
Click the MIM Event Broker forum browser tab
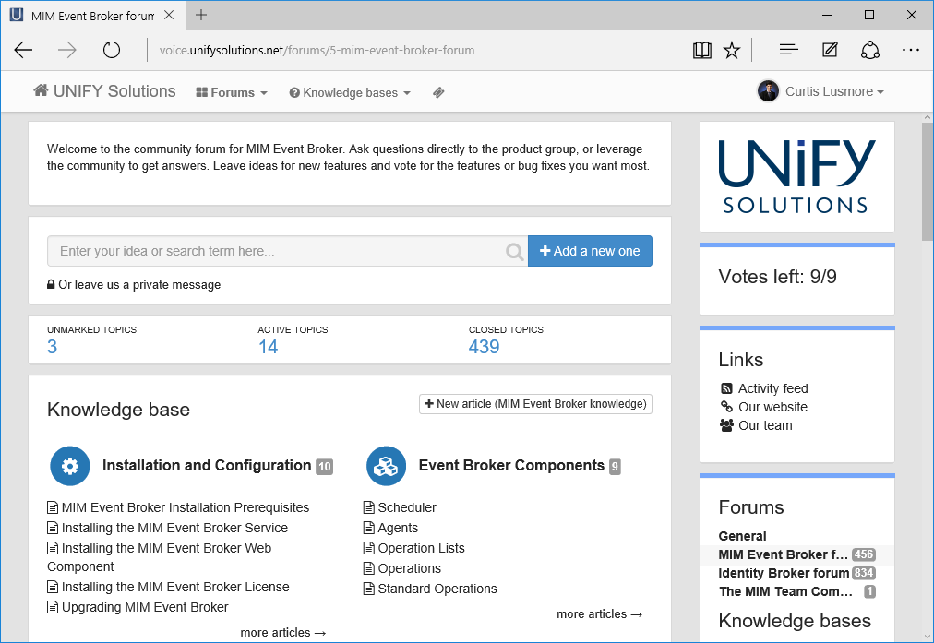[93, 15]
